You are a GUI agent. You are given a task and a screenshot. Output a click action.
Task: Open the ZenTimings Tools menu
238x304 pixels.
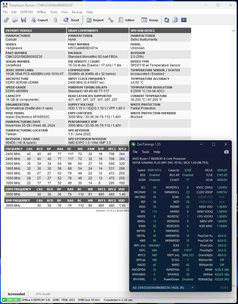click(145, 152)
